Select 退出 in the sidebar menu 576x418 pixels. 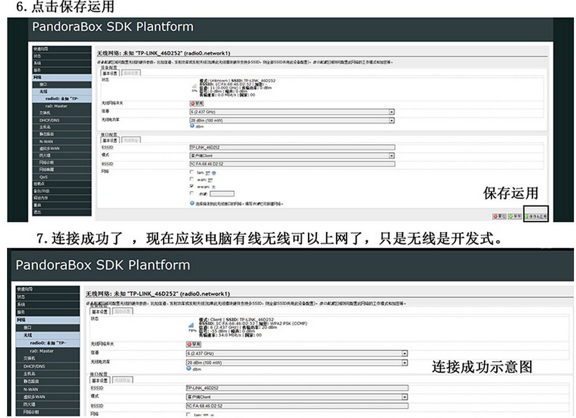pos(37,212)
